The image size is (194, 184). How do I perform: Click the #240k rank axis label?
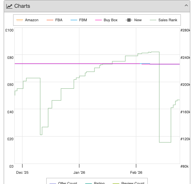[185, 58]
